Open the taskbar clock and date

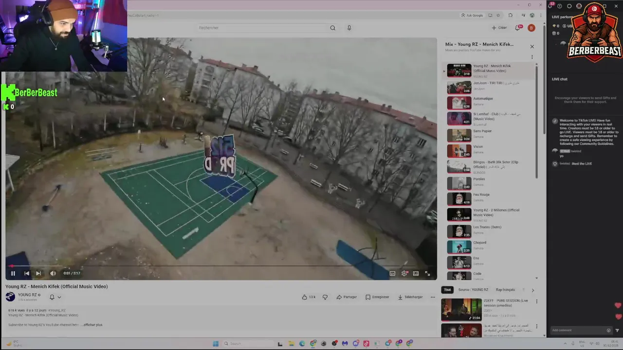pyautogui.click(x=610, y=344)
